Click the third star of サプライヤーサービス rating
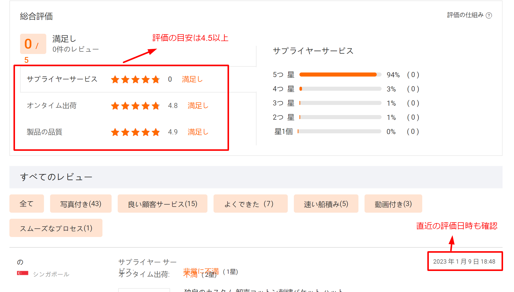 (x=135, y=79)
